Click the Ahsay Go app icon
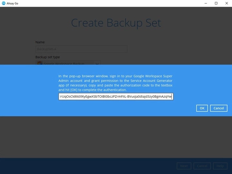232x174 pixels. (x=4, y=3)
